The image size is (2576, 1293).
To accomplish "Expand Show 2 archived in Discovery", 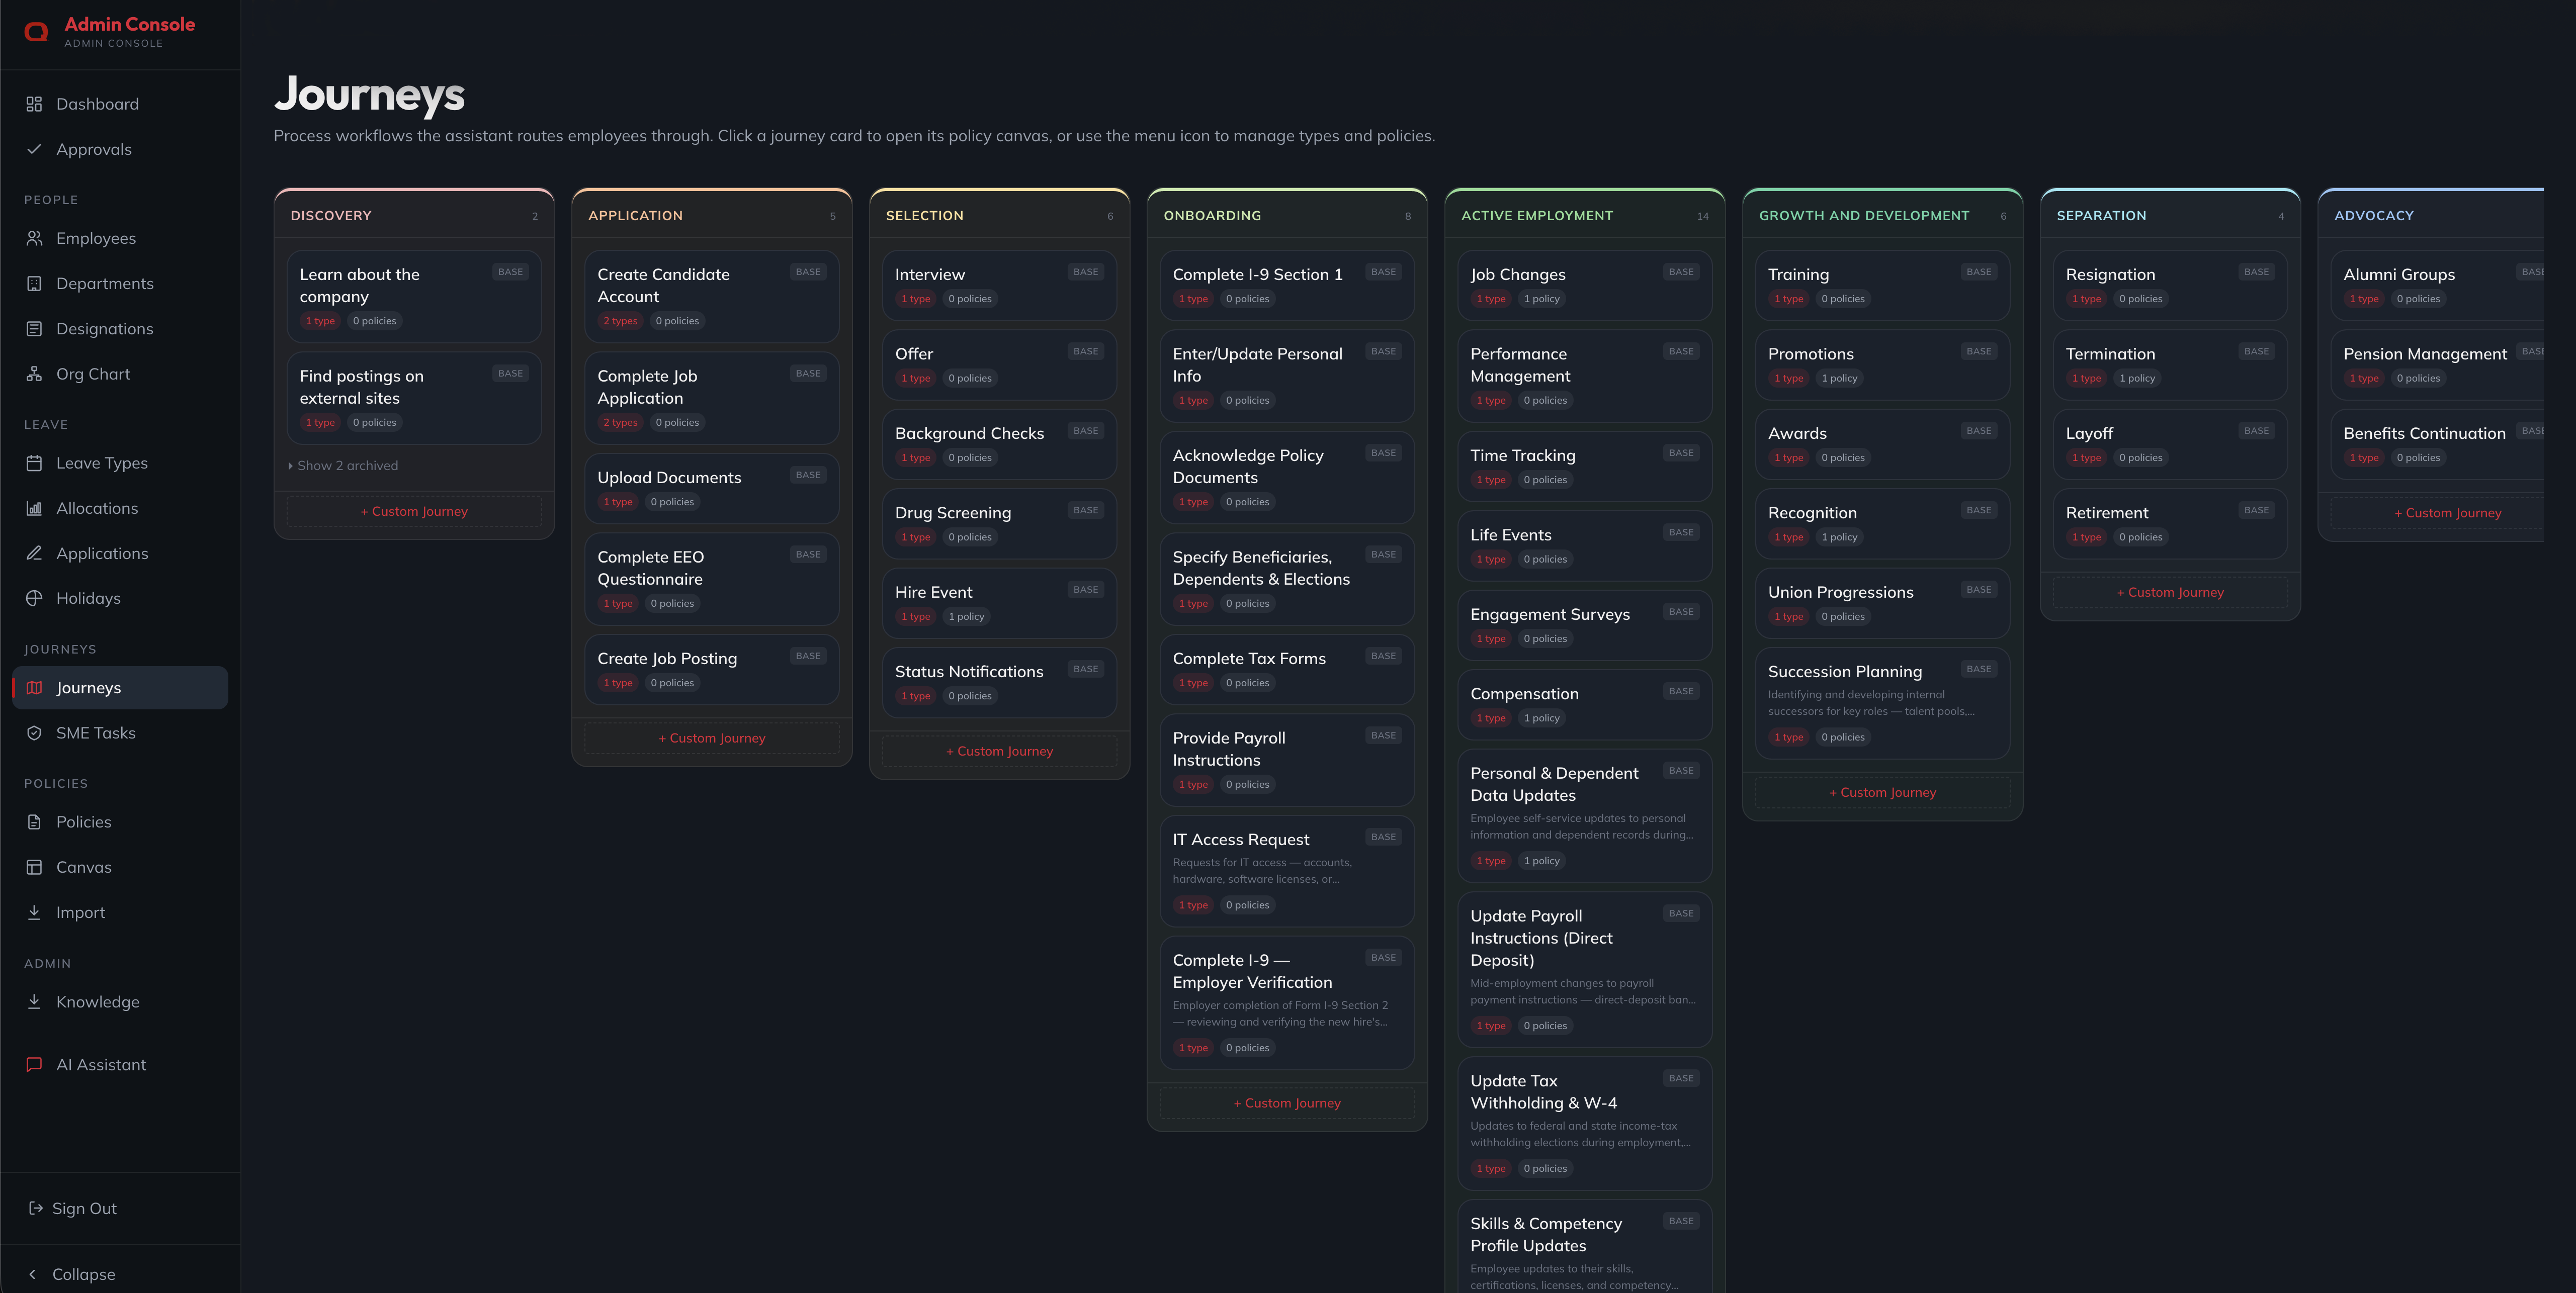I will pos(343,466).
